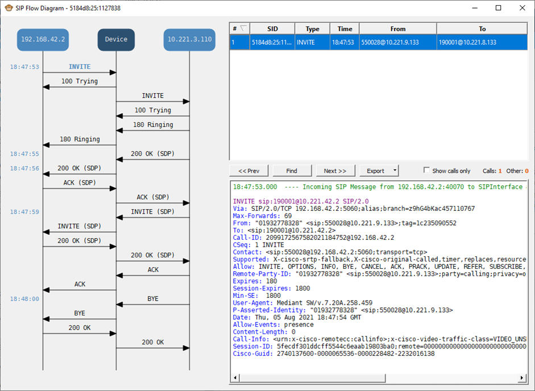
Task: Click the << Prev button
Action: [248, 170]
